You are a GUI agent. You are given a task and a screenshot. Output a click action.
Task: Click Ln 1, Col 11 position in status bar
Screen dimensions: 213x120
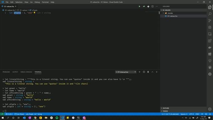click(x=170, y=114)
